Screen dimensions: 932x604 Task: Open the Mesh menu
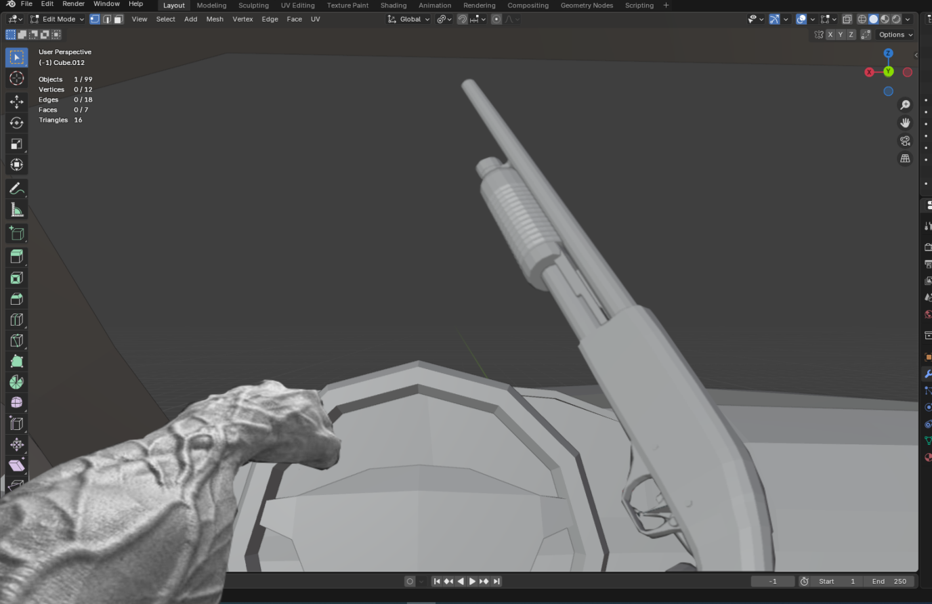[x=215, y=19]
